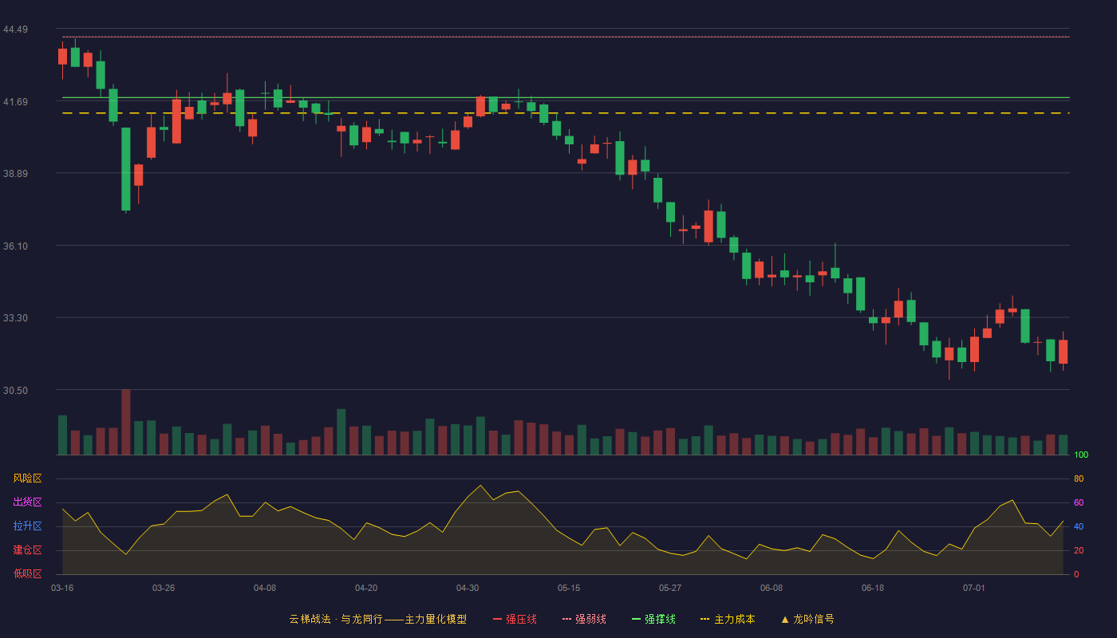Image resolution: width=1117 pixels, height=638 pixels.
Task: Click the 风险区 zone label
Action: [27, 478]
